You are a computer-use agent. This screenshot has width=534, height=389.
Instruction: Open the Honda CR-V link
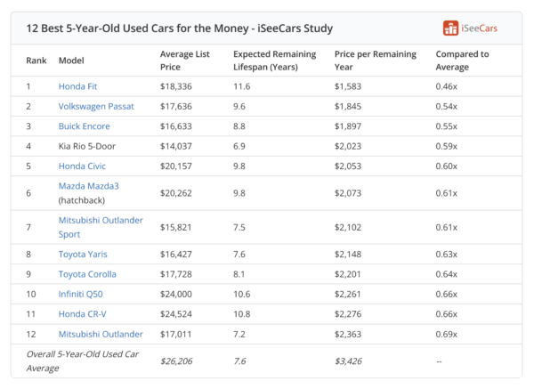coord(82,314)
